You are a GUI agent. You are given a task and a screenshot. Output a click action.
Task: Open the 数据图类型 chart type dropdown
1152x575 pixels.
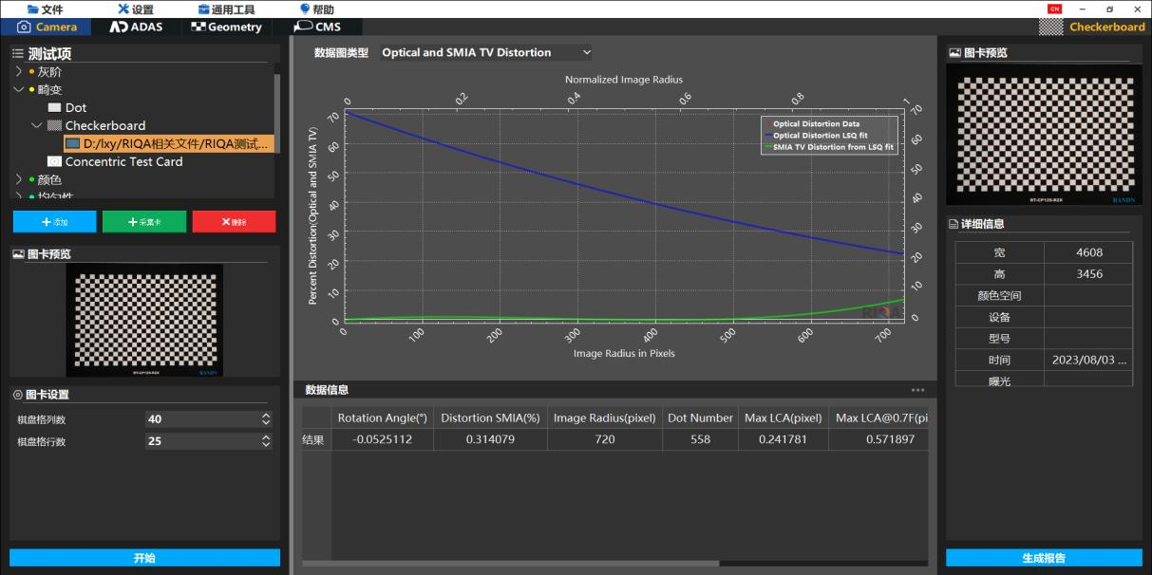click(486, 53)
